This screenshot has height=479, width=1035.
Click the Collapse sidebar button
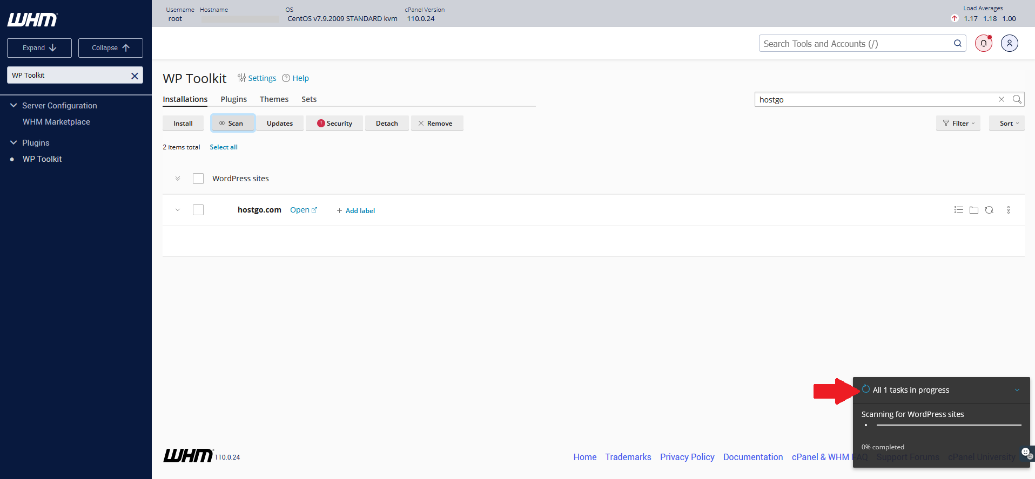(111, 48)
